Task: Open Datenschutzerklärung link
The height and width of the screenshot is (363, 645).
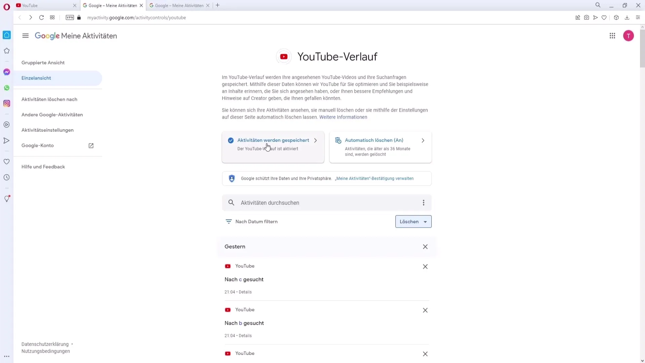Action: 45,344
